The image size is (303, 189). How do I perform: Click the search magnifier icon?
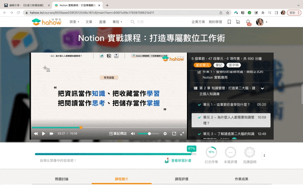132,22
